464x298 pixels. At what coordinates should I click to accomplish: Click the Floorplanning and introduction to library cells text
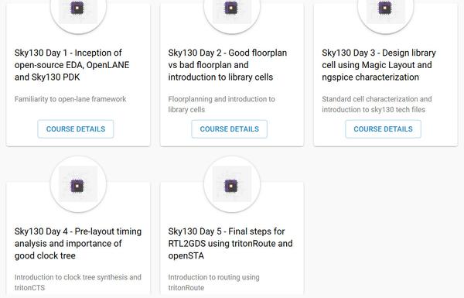click(x=222, y=104)
